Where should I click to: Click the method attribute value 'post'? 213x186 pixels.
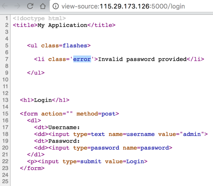click(x=108, y=114)
